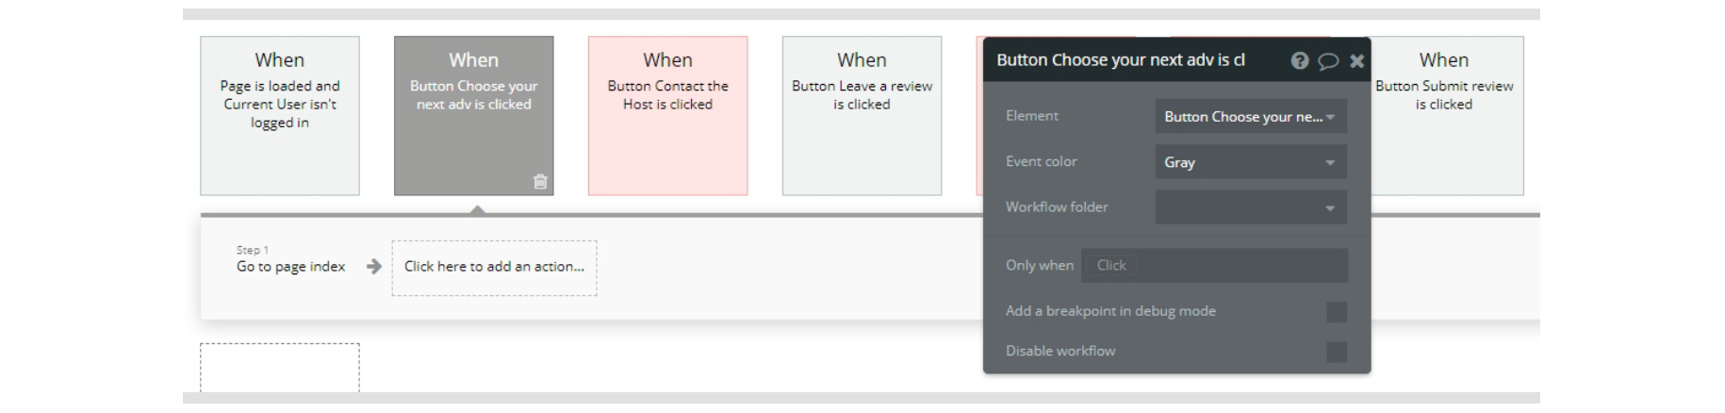This screenshot has height=413, width=1725.
Task: Click here to add an action
Action: coord(494,267)
